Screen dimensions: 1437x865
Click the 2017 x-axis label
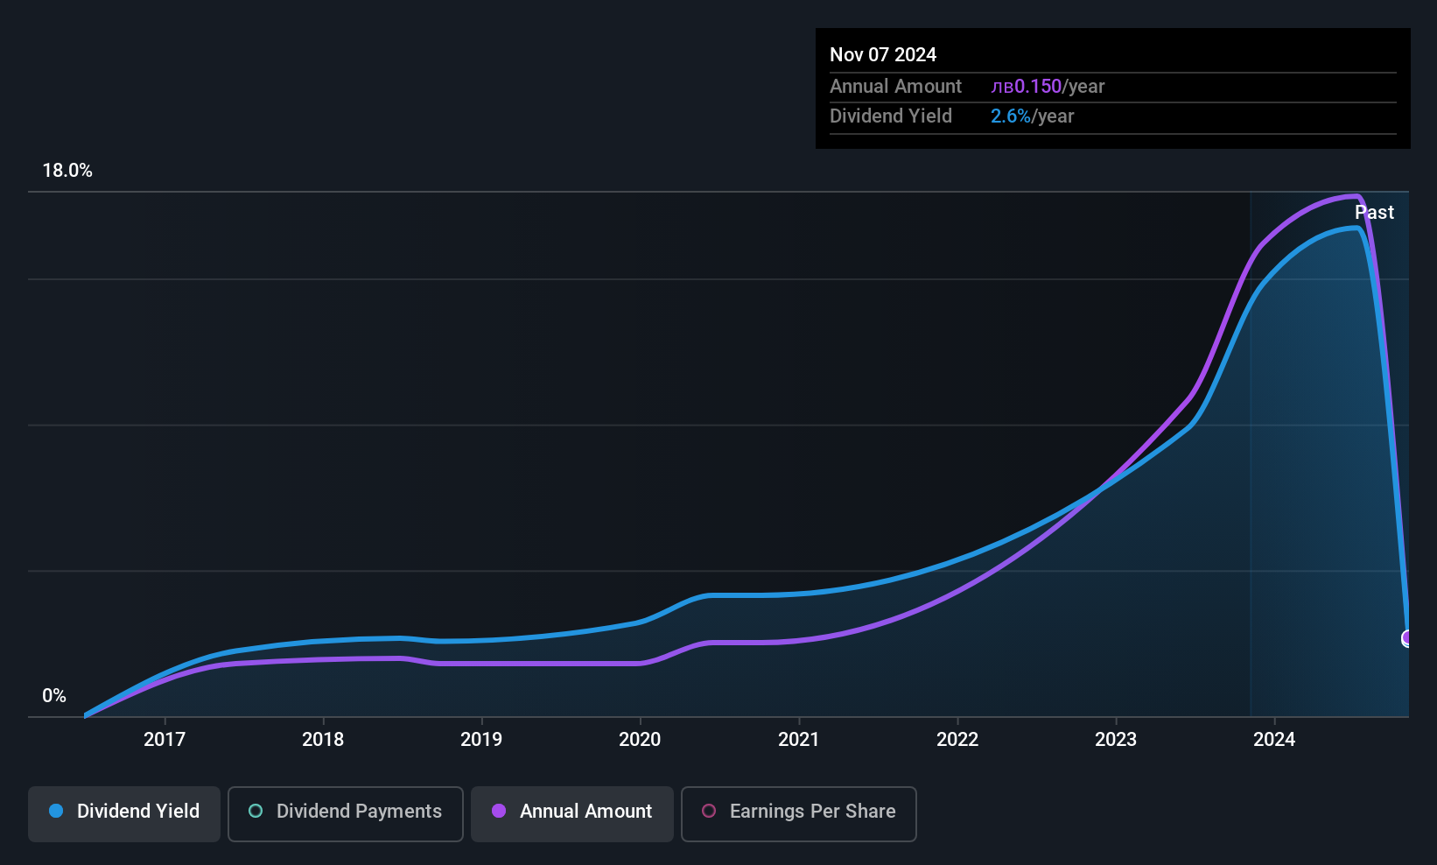click(x=165, y=740)
